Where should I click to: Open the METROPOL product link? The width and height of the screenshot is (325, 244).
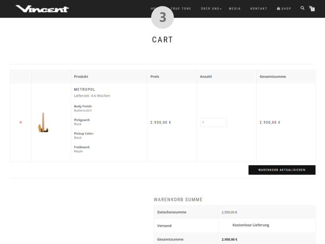coord(84,89)
